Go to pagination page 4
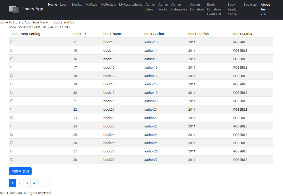 click(34, 183)
